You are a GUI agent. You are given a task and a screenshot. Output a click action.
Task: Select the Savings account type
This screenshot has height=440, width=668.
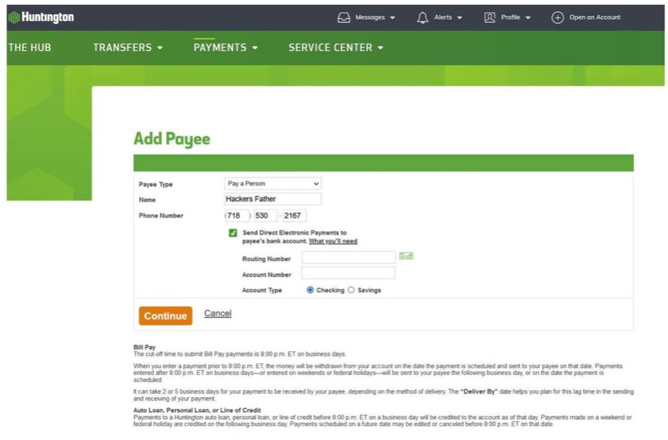tap(351, 290)
